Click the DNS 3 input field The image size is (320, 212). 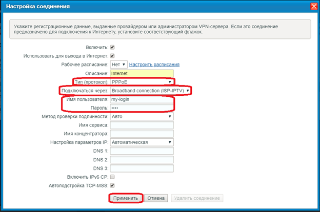point(142,168)
